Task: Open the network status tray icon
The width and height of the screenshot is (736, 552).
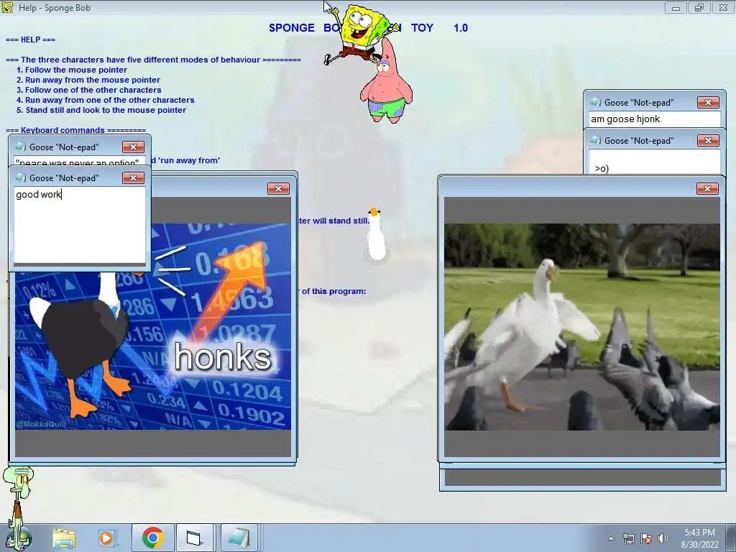Action: tap(628, 538)
